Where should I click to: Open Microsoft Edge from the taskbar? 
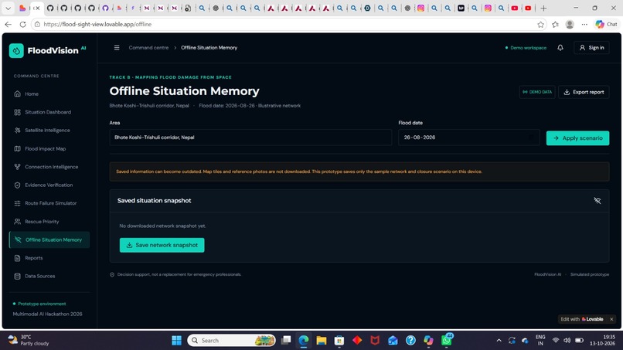click(304, 341)
